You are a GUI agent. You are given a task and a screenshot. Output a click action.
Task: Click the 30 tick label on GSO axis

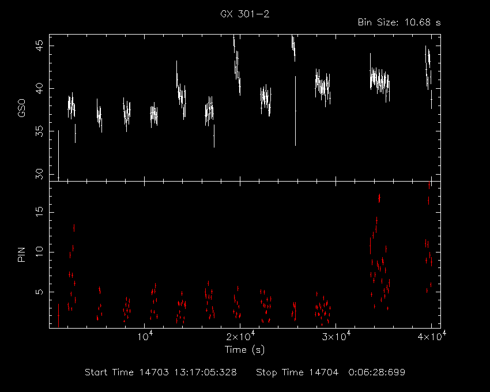point(40,174)
